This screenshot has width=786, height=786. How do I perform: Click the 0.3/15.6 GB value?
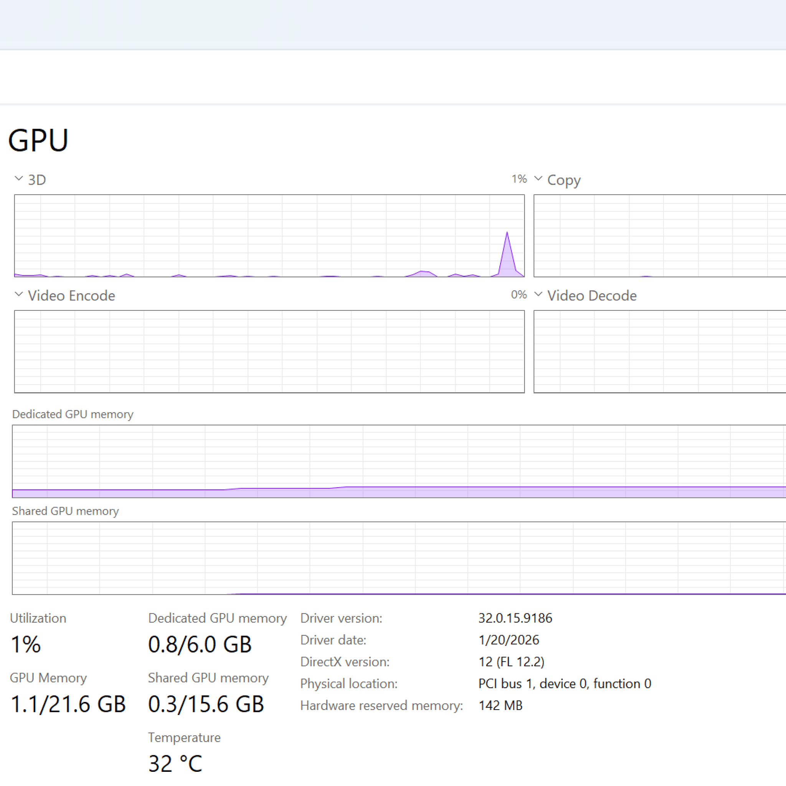(206, 704)
